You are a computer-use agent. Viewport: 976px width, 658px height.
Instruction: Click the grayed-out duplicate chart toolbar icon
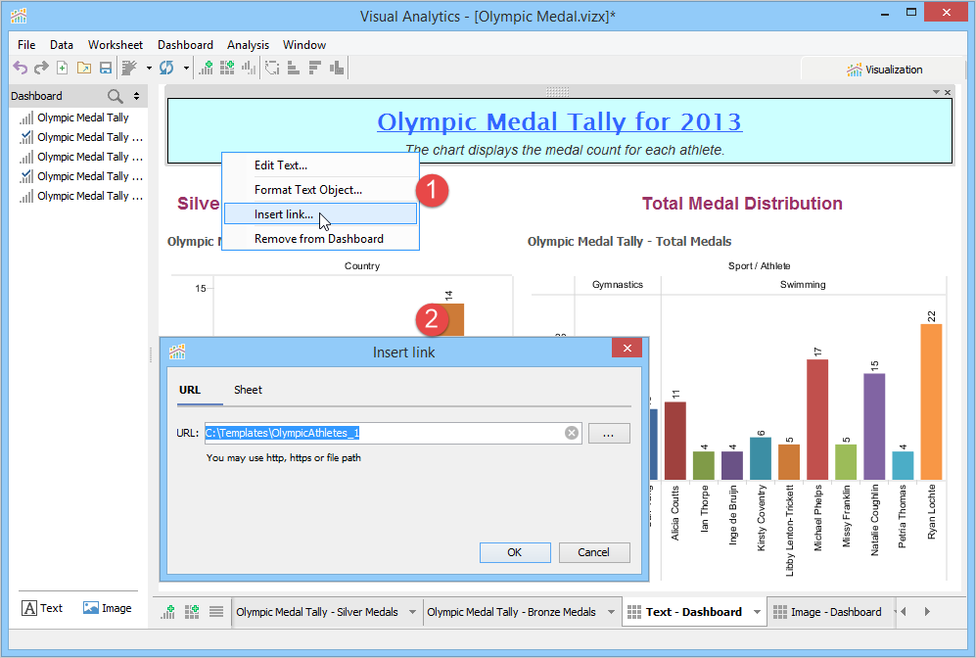point(249,68)
